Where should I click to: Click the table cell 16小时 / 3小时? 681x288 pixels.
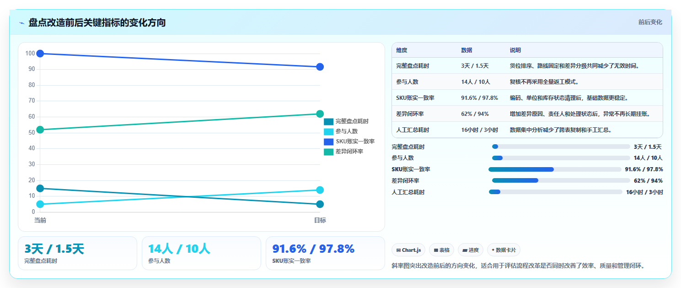pyautogui.click(x=481, y=130)
